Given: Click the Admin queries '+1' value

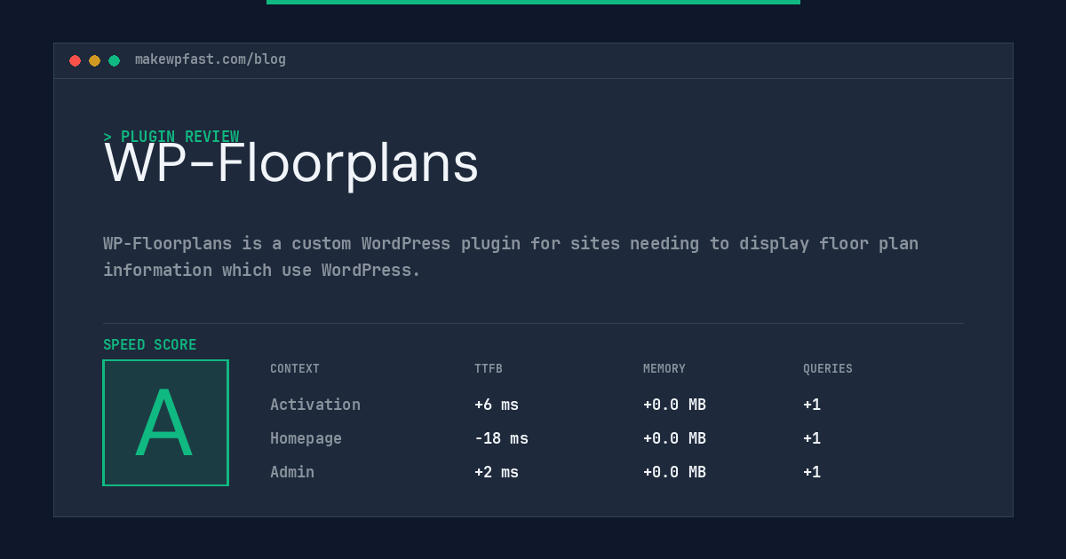Looking at the screenshot, I should pos(812,472).
